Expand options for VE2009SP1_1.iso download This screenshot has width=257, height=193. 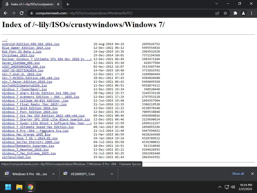(112, 174)
